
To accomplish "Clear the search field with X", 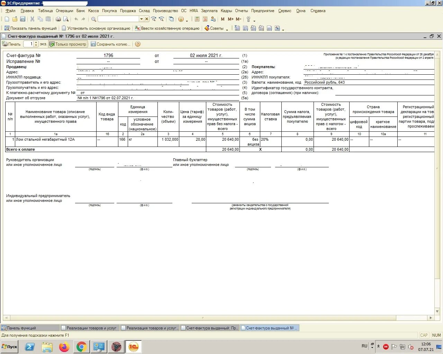I will pyautogui.click(x=147, y=19).
